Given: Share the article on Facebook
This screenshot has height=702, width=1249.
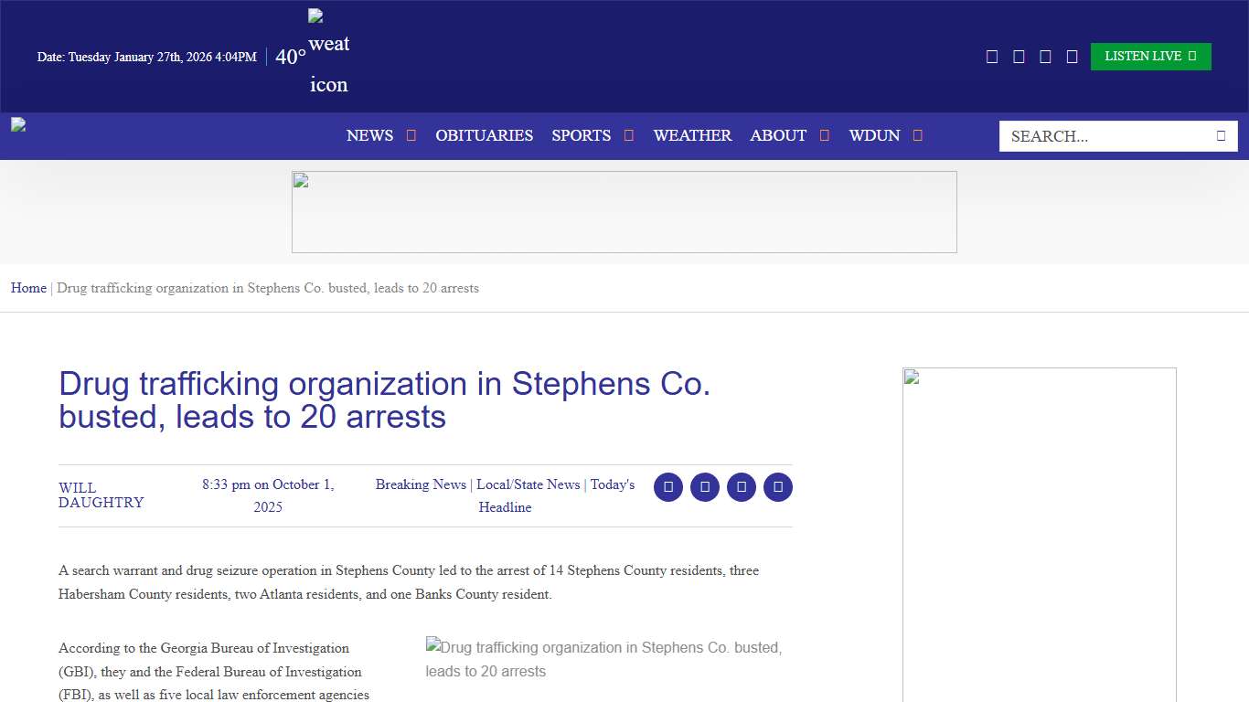Looking at the screenshot, I should (x=668, y=487).
